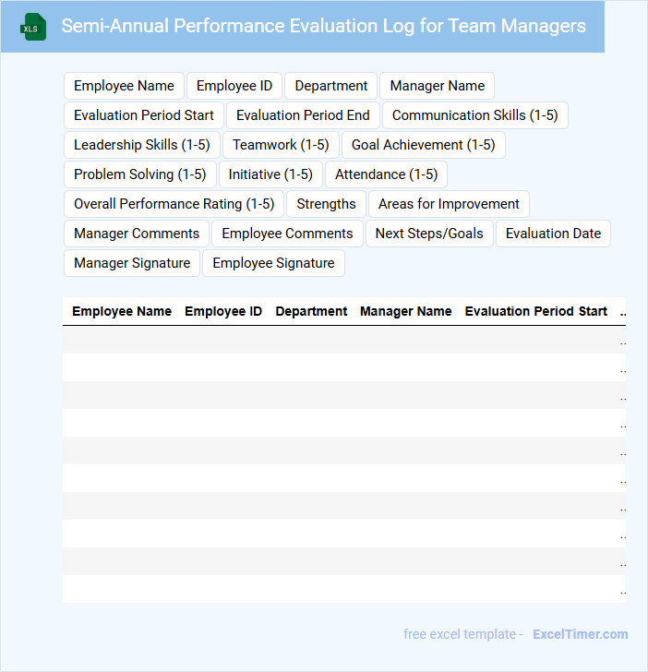Click the page title heading text
The image size is (648, 672).
(x=323, y=26)
